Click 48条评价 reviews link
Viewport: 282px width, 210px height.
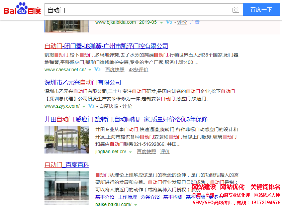138,70
